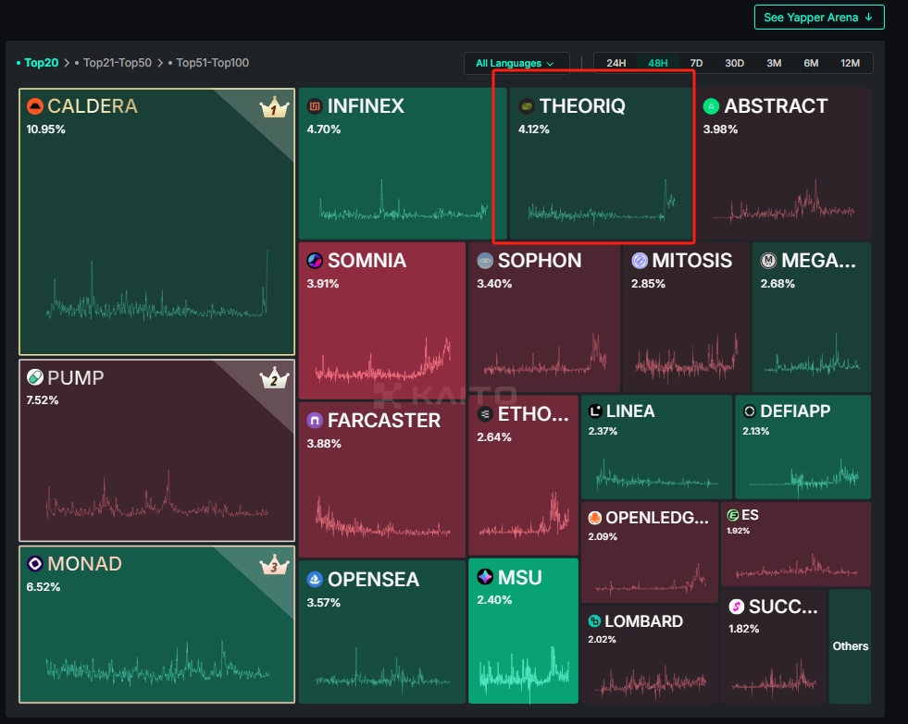Click the ES tile logo icon

[x=732, y=515]
